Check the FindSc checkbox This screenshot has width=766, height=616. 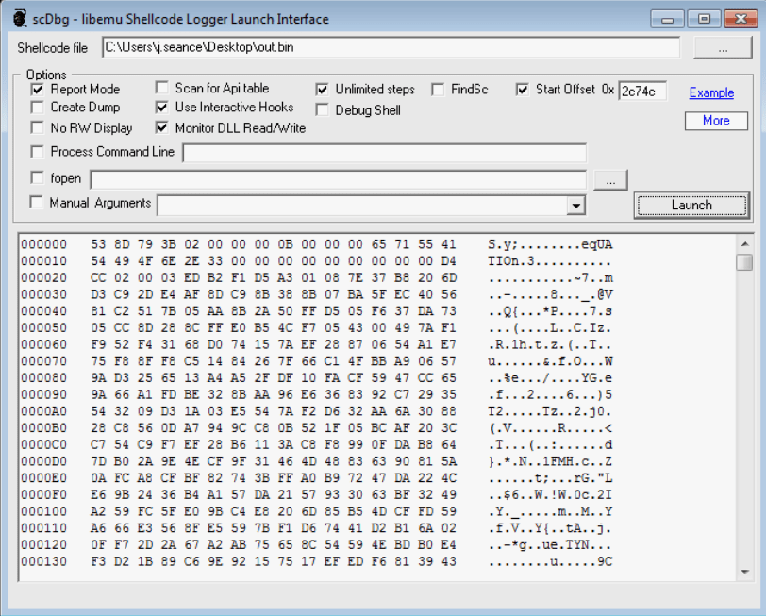click(438, 90)
